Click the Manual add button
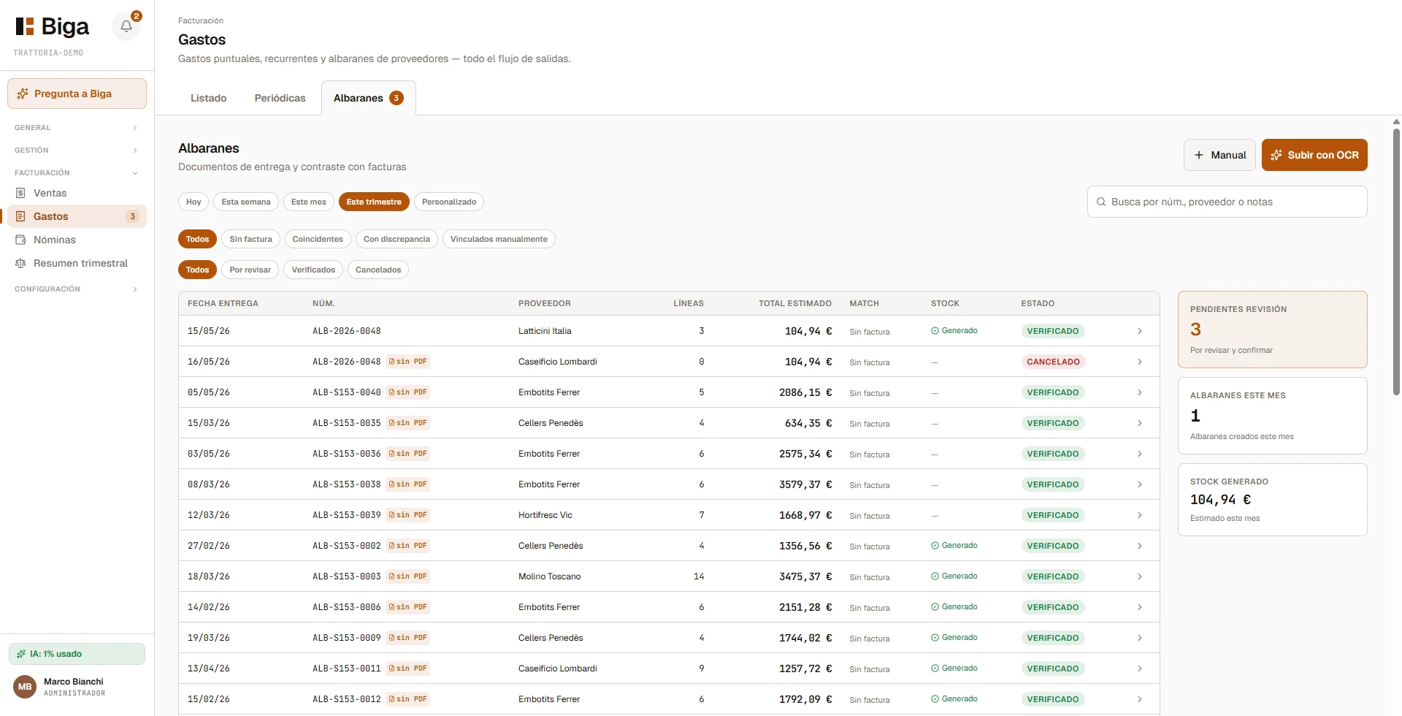 point(1219,155)
